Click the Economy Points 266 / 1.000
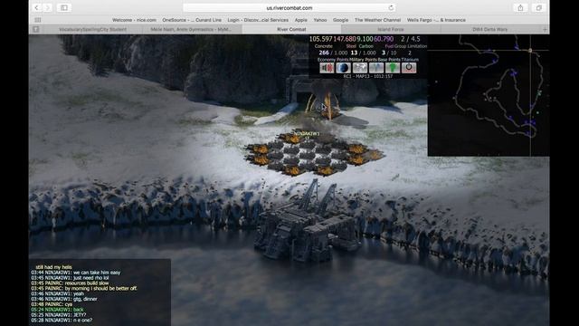579x326 pixels. click(x=333, y=53)
